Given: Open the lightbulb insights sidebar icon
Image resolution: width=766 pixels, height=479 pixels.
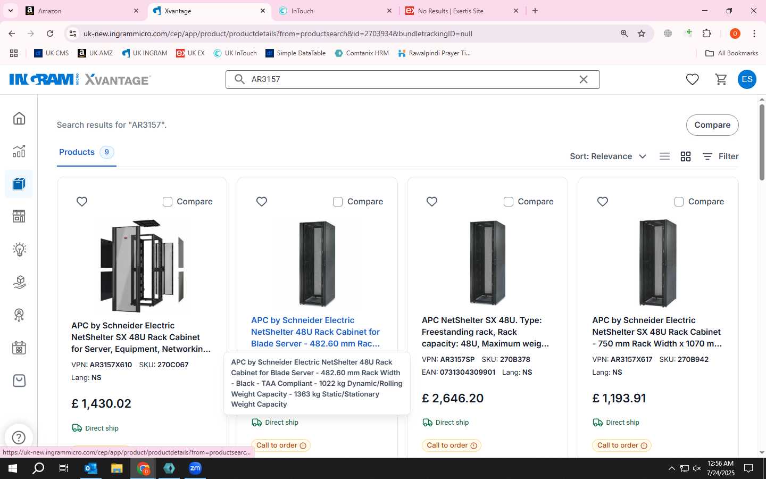Looking at the screenshot, I should pyautogui.click(x=19, y=249).
